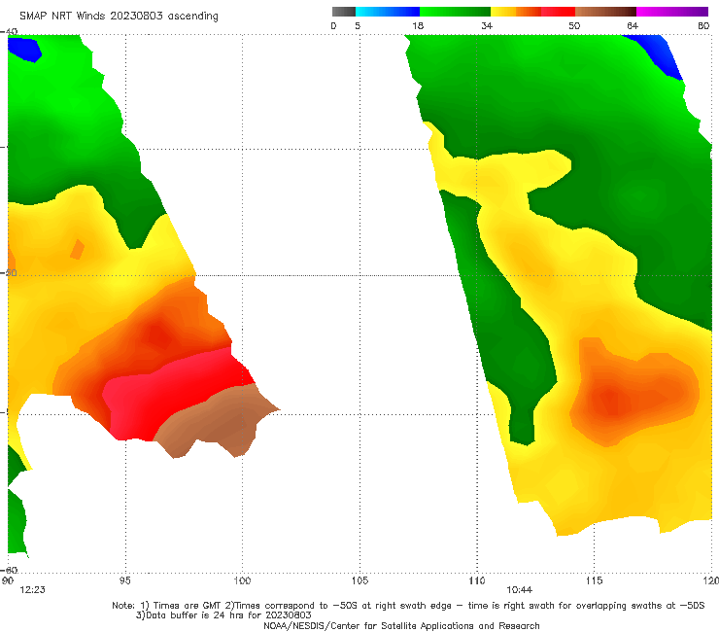Click the blue low-wind patch in the left swath
The width and height of the screenshot is (719, 632).
tap(24, 50)
